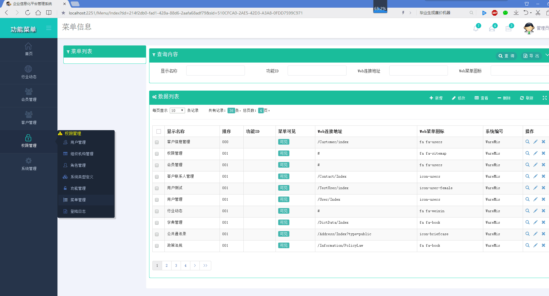Collapse the 查询内容 panel via its triangle
Screen dimensions: 549x296
coord(154,55)
